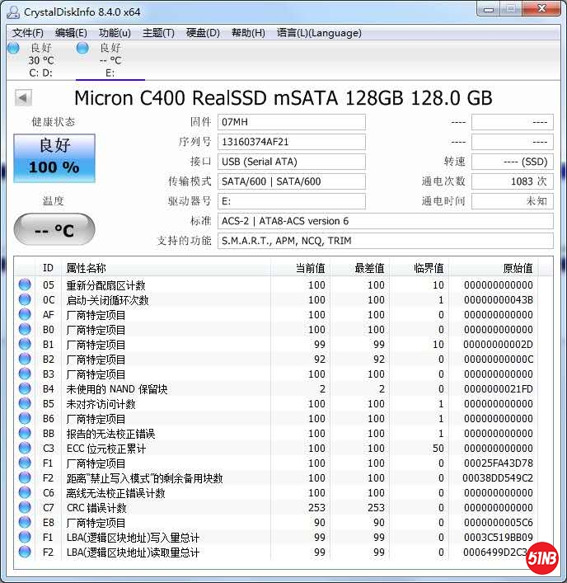567x583 pixels.
Task: Click status orb for attribute 0C
Action: 25,299
